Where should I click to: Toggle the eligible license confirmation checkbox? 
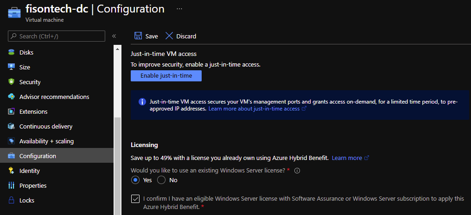[x=135, y=199]
